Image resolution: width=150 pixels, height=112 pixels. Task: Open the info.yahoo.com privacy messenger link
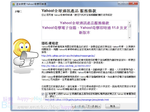pyautogui.click(x=68, y=56)
